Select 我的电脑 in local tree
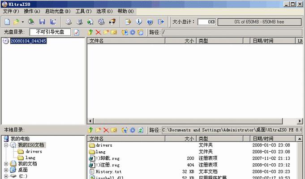Viewport: 305px width, 179px height. tap(20, 139)
